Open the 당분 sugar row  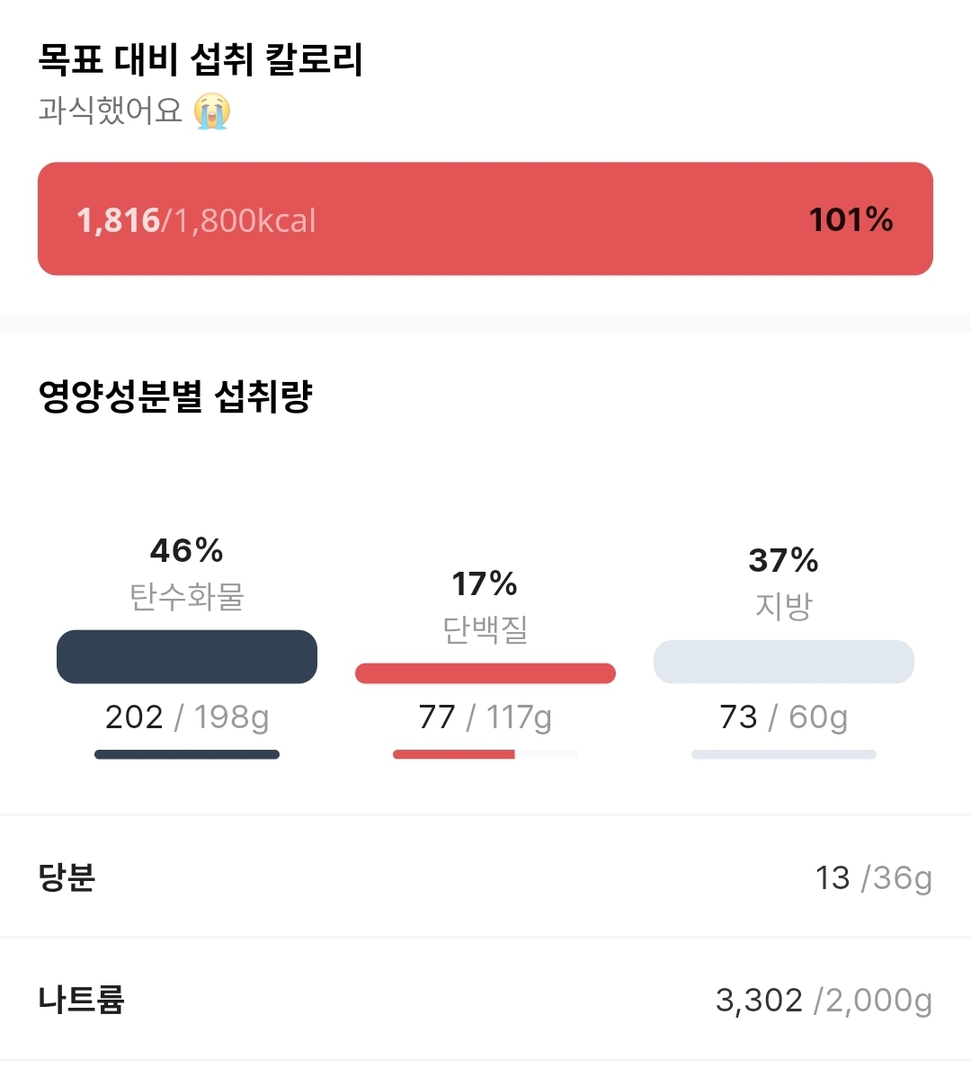pos(485,877)
